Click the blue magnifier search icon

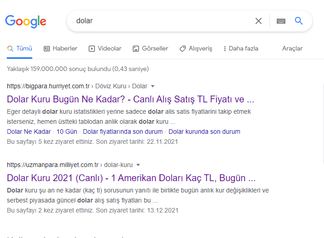coord(299,20)
